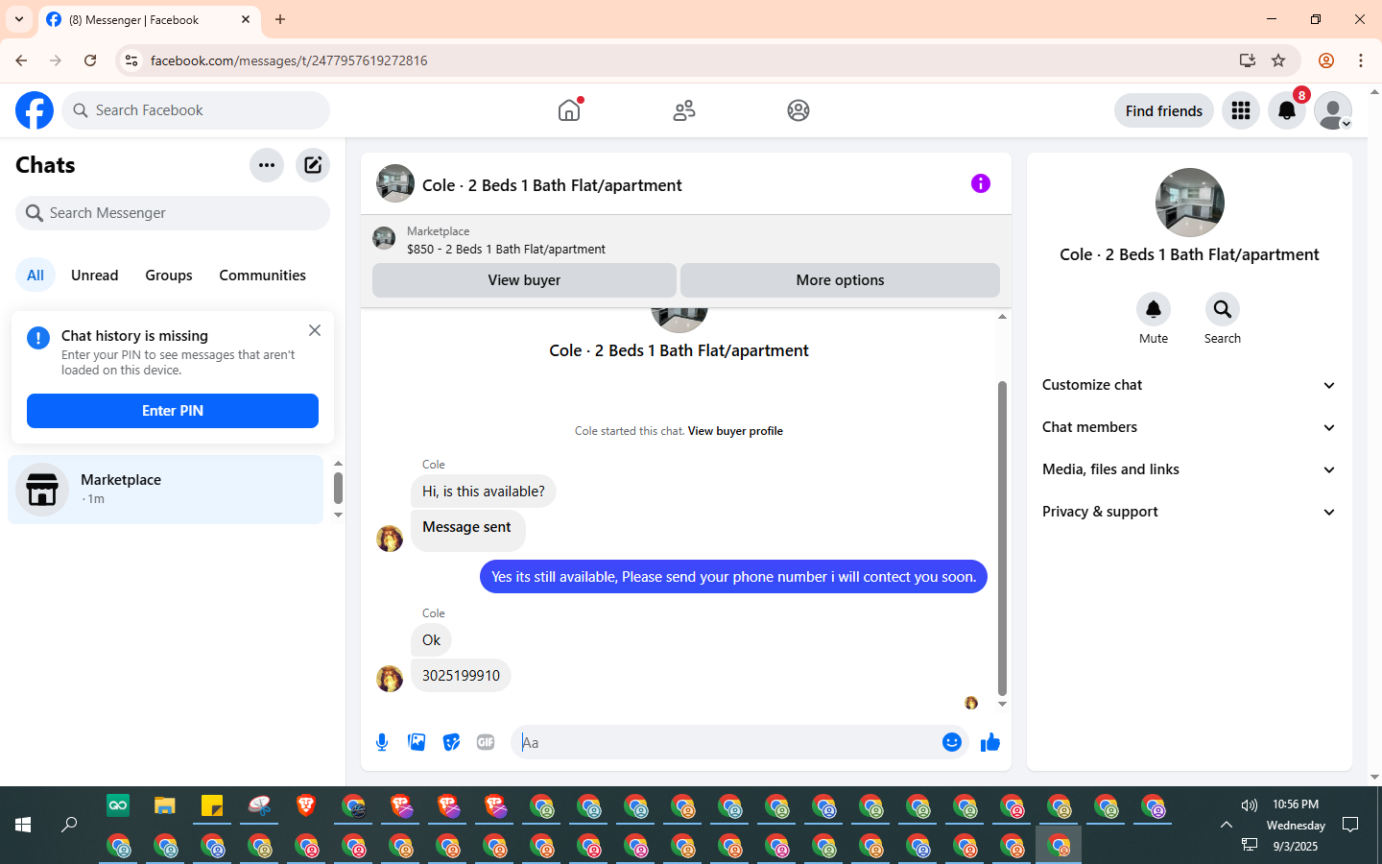
Task: Choose a GIF
Action: pos(486,742)
